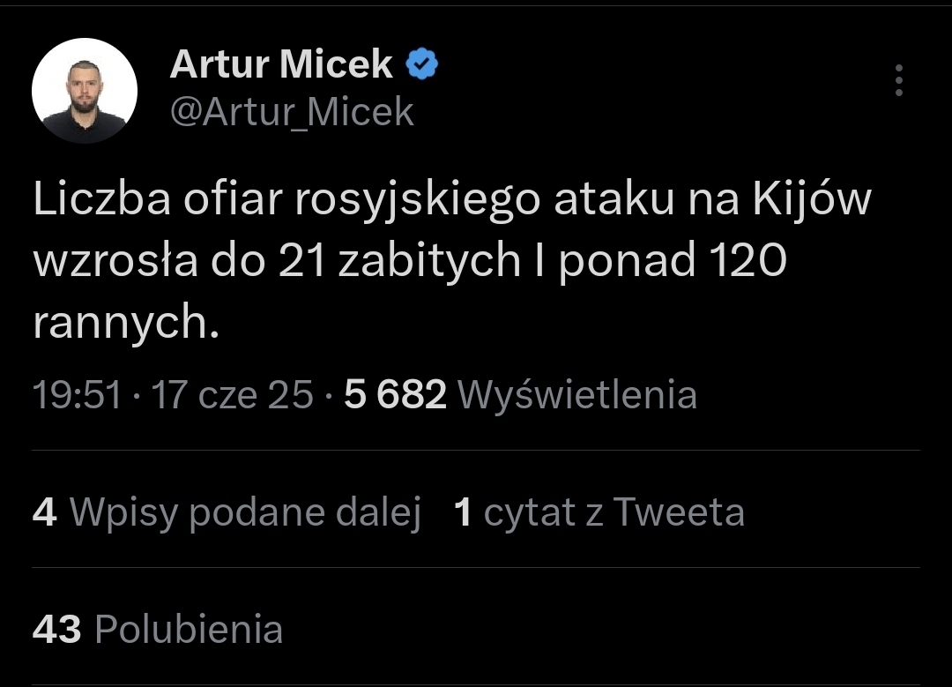952x687 pixels.
Task: Click the number 21 in tweet text
Action: (299, 263)
